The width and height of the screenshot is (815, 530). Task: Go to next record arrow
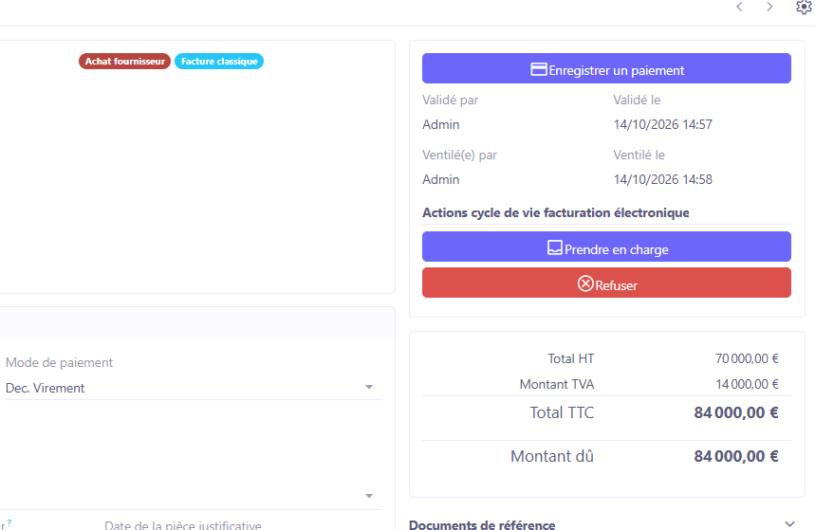coord(769,7)
